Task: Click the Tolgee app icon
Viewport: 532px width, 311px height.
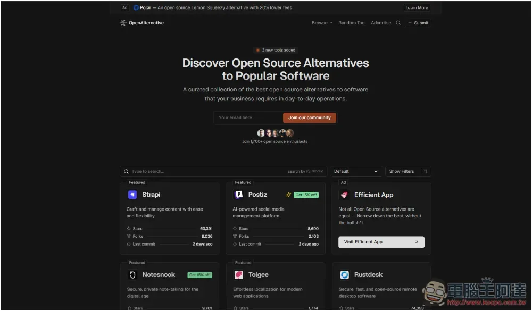Action: (238, 275)
